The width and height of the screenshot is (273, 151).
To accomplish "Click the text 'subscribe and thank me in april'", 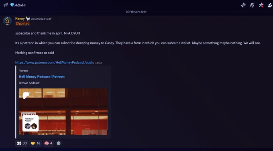I will coord(39,33).
